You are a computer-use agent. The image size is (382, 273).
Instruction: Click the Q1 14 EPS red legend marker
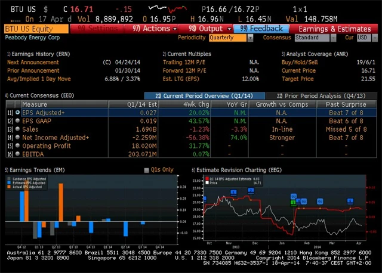point(207,178)
